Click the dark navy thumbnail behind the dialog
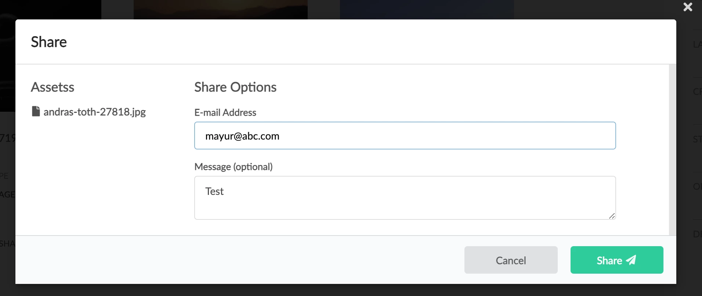Viewport: 702px width, 296px height. [x=427, y=10]
